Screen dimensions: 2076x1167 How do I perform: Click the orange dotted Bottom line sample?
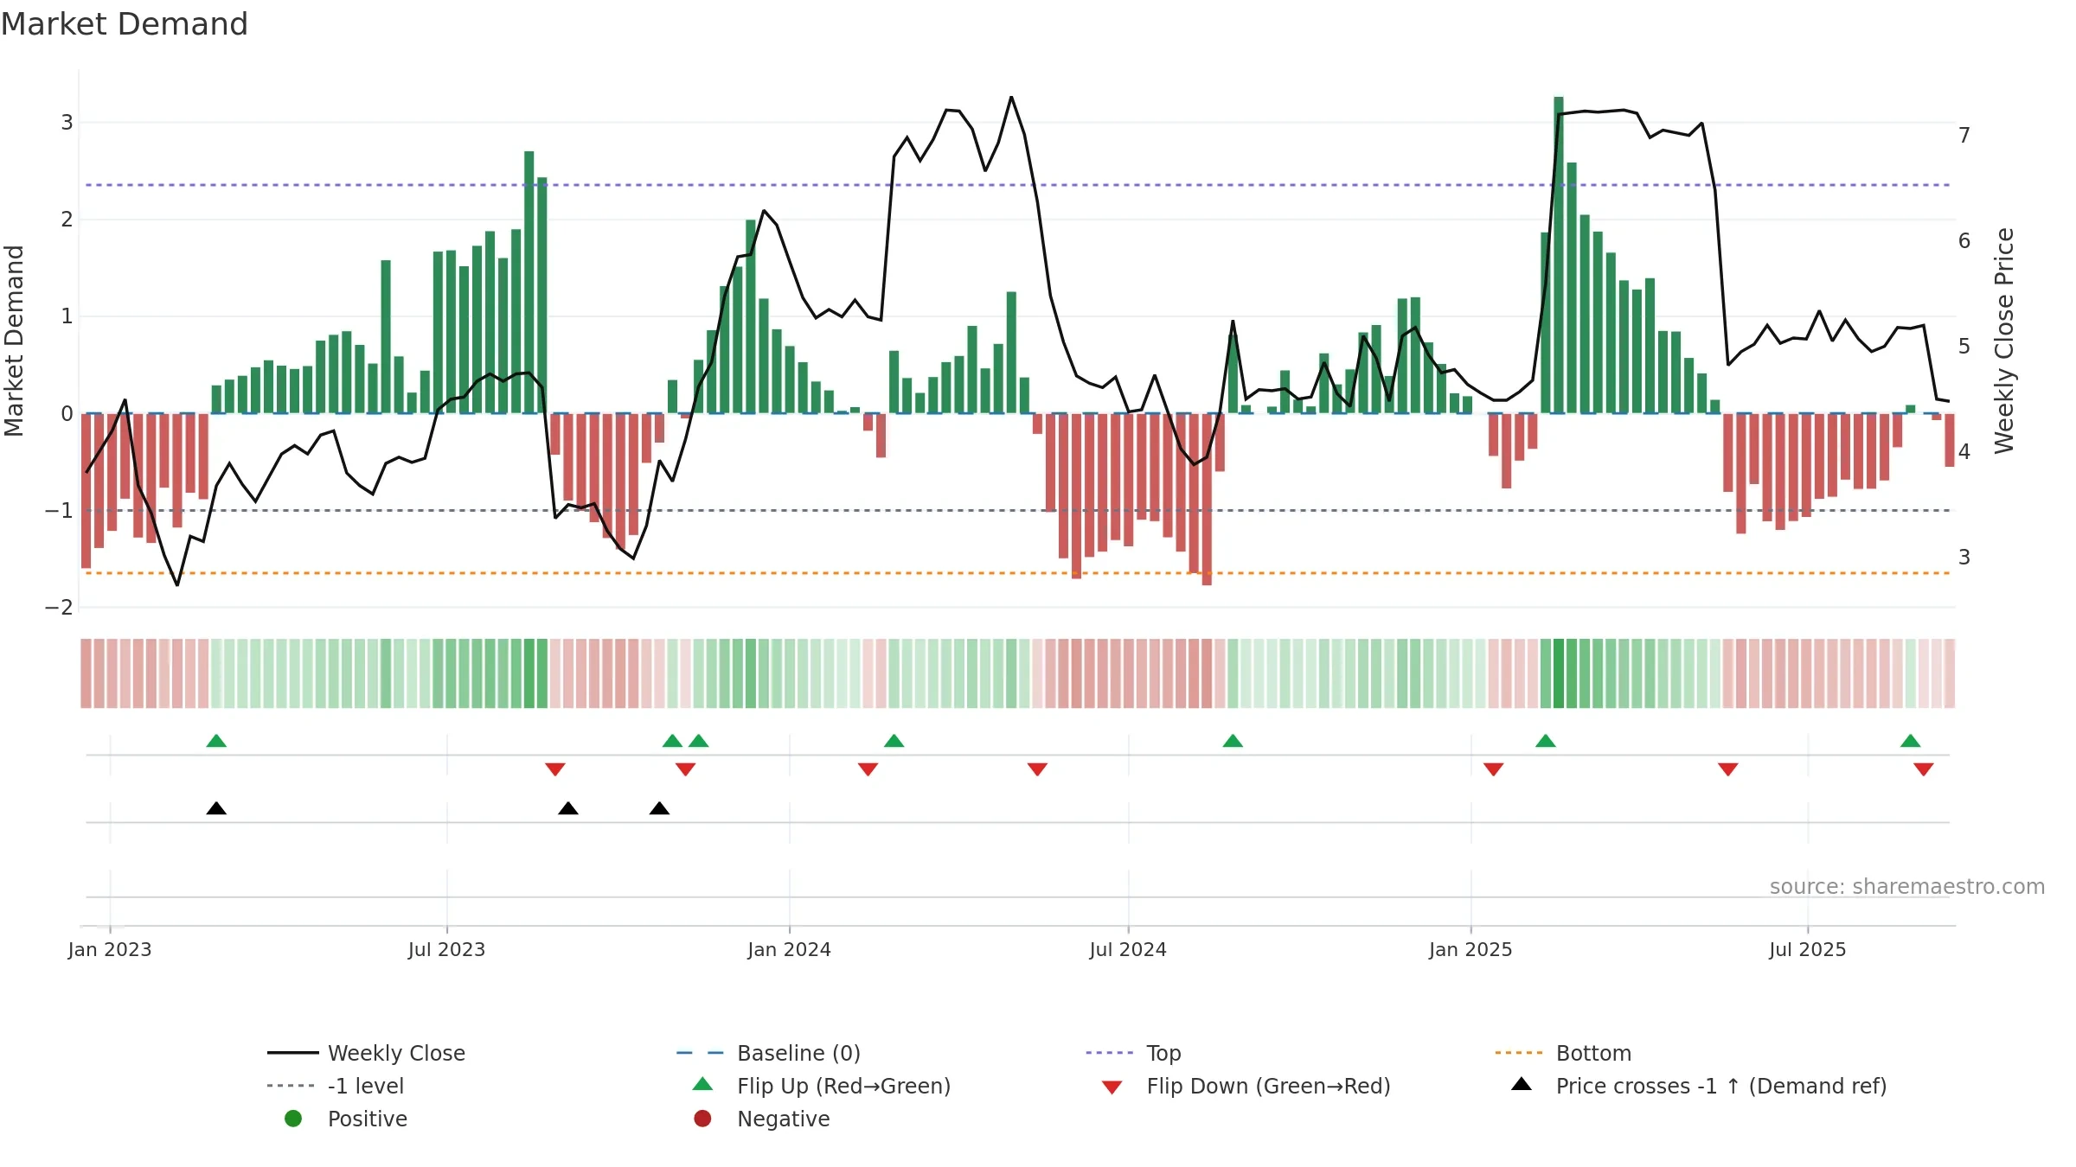pyautogui.click(x=1518, y=1053)
